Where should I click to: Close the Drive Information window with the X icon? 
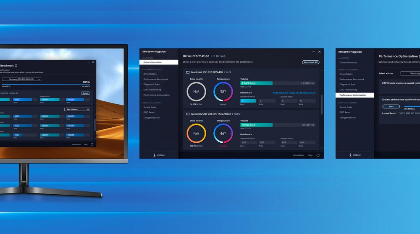(x=319, y=51)
